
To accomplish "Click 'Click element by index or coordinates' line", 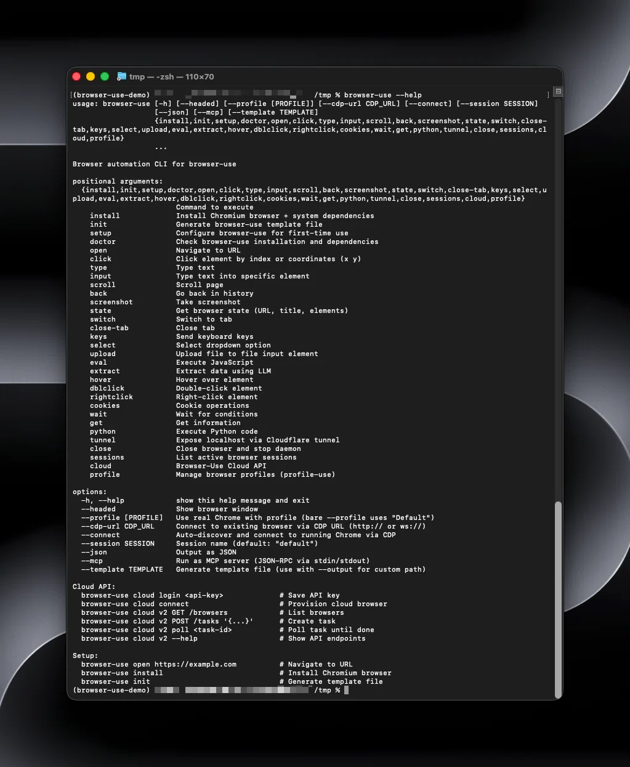I will [269, 259].
